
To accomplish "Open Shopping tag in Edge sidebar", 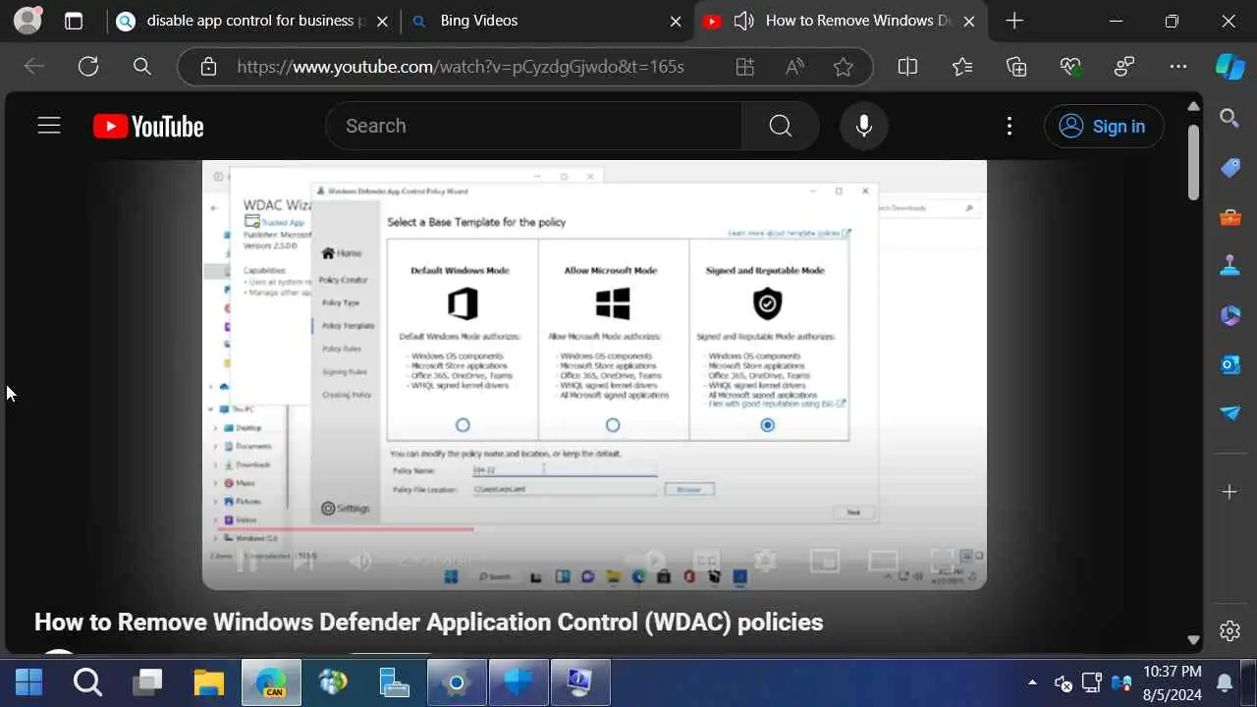I will (1230, 168).
